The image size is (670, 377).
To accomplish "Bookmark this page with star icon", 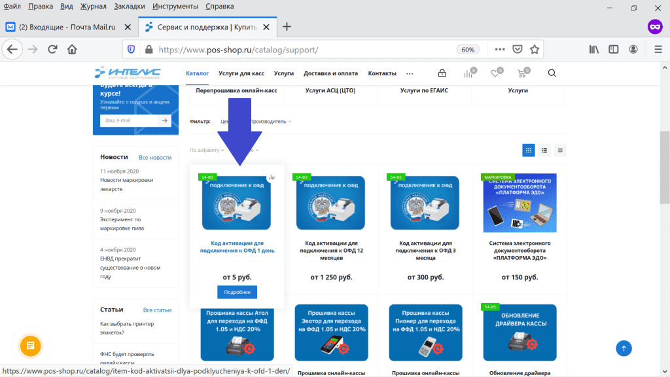I will (x=535, y=49).
